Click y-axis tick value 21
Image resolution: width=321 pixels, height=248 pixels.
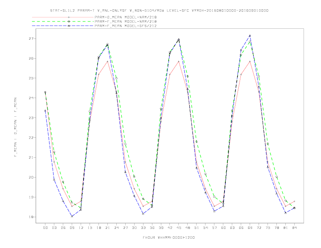[x=31, y=158]
